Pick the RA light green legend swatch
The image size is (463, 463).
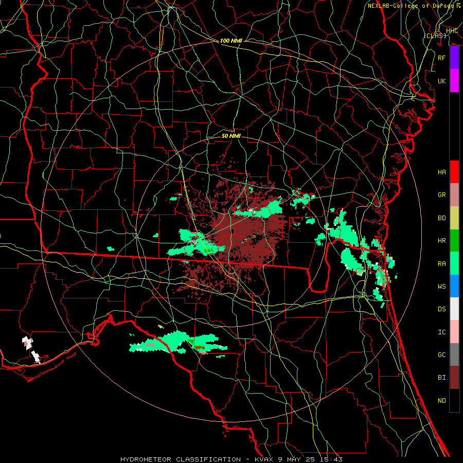pyautogui.click(x=454, y=263)
